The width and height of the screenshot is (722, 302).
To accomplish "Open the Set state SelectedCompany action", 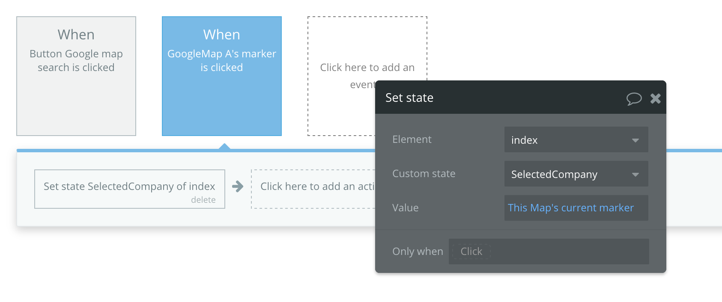I will (129, 187).
